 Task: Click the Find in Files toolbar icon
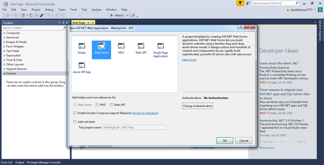point(133,15)
